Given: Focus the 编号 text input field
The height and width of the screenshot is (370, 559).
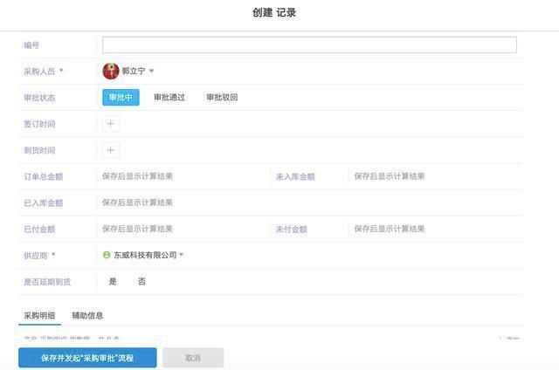Looking at the screenshot, I should [309, 45].
